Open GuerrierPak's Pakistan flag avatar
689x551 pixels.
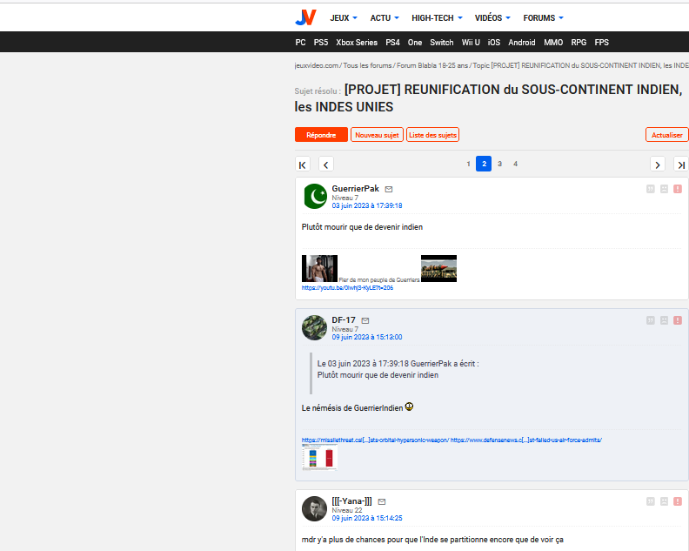315,197
